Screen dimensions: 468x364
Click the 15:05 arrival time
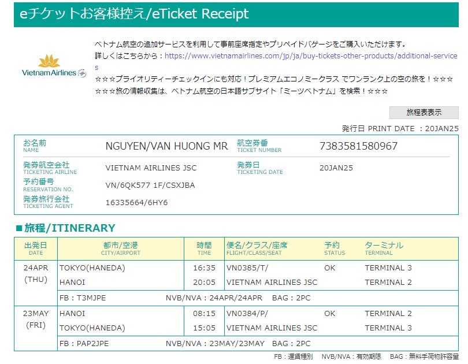click(x=204, y=328)
